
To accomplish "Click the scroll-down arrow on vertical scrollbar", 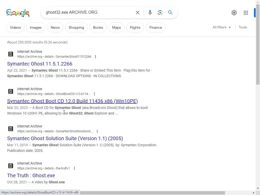I will tap(258, 188).
